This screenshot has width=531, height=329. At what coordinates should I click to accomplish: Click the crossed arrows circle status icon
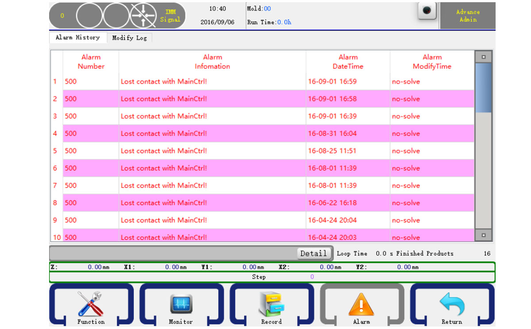143,16
